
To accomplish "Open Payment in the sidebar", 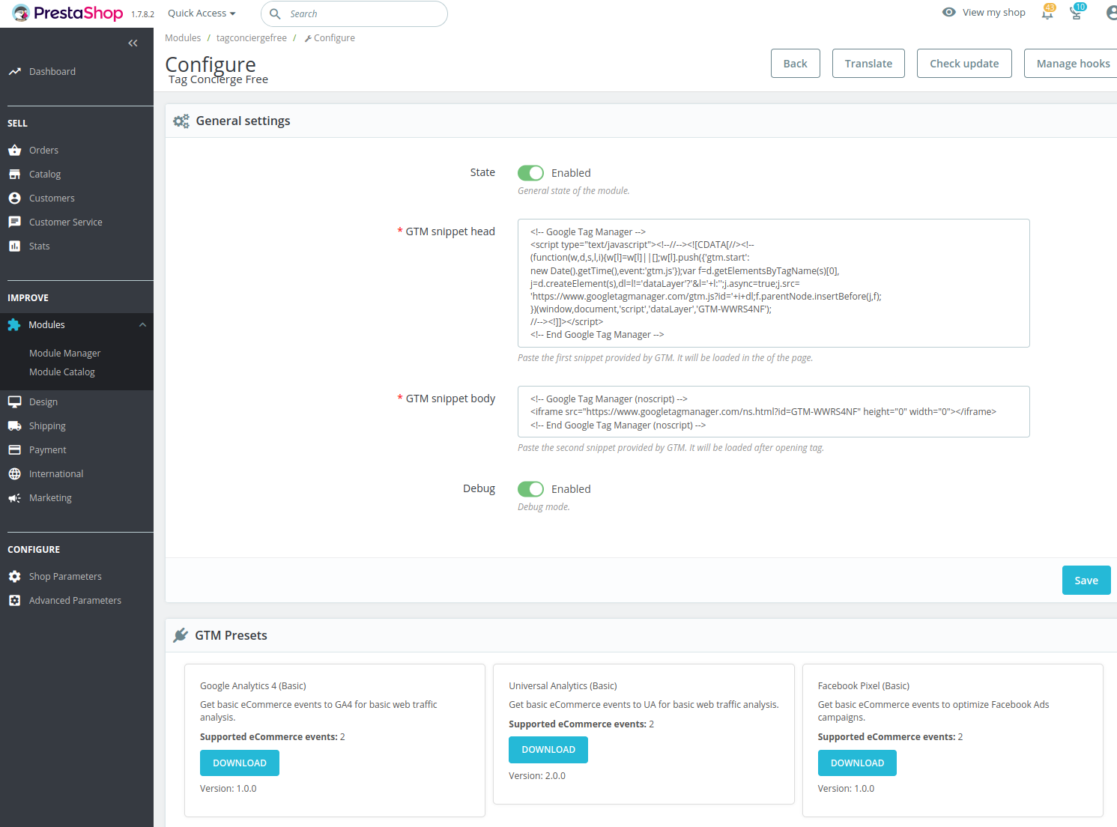I will (x=48, y=450).
